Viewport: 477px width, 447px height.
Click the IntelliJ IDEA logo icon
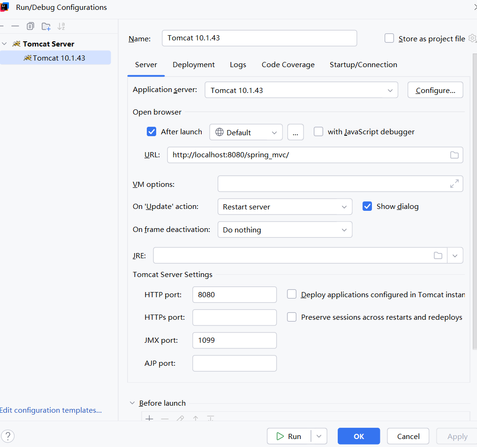click(4, 7)
